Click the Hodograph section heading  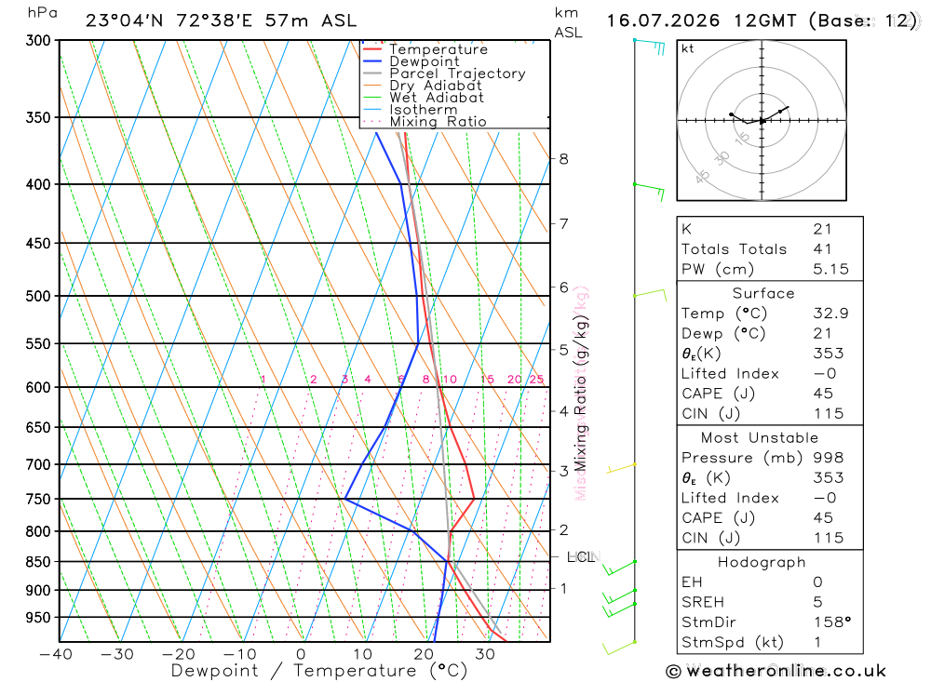pos(762,562)
